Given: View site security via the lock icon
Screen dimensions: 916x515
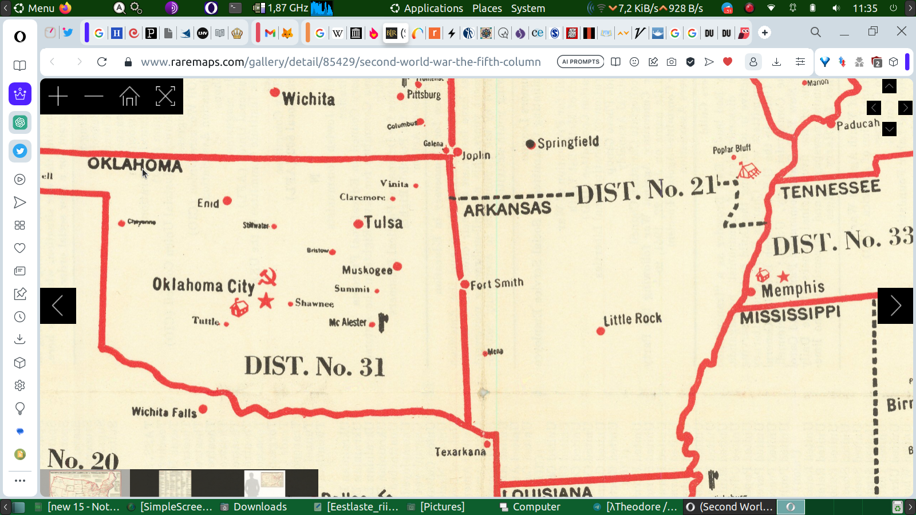Looking at the screenshot, I should coord(128,62).
